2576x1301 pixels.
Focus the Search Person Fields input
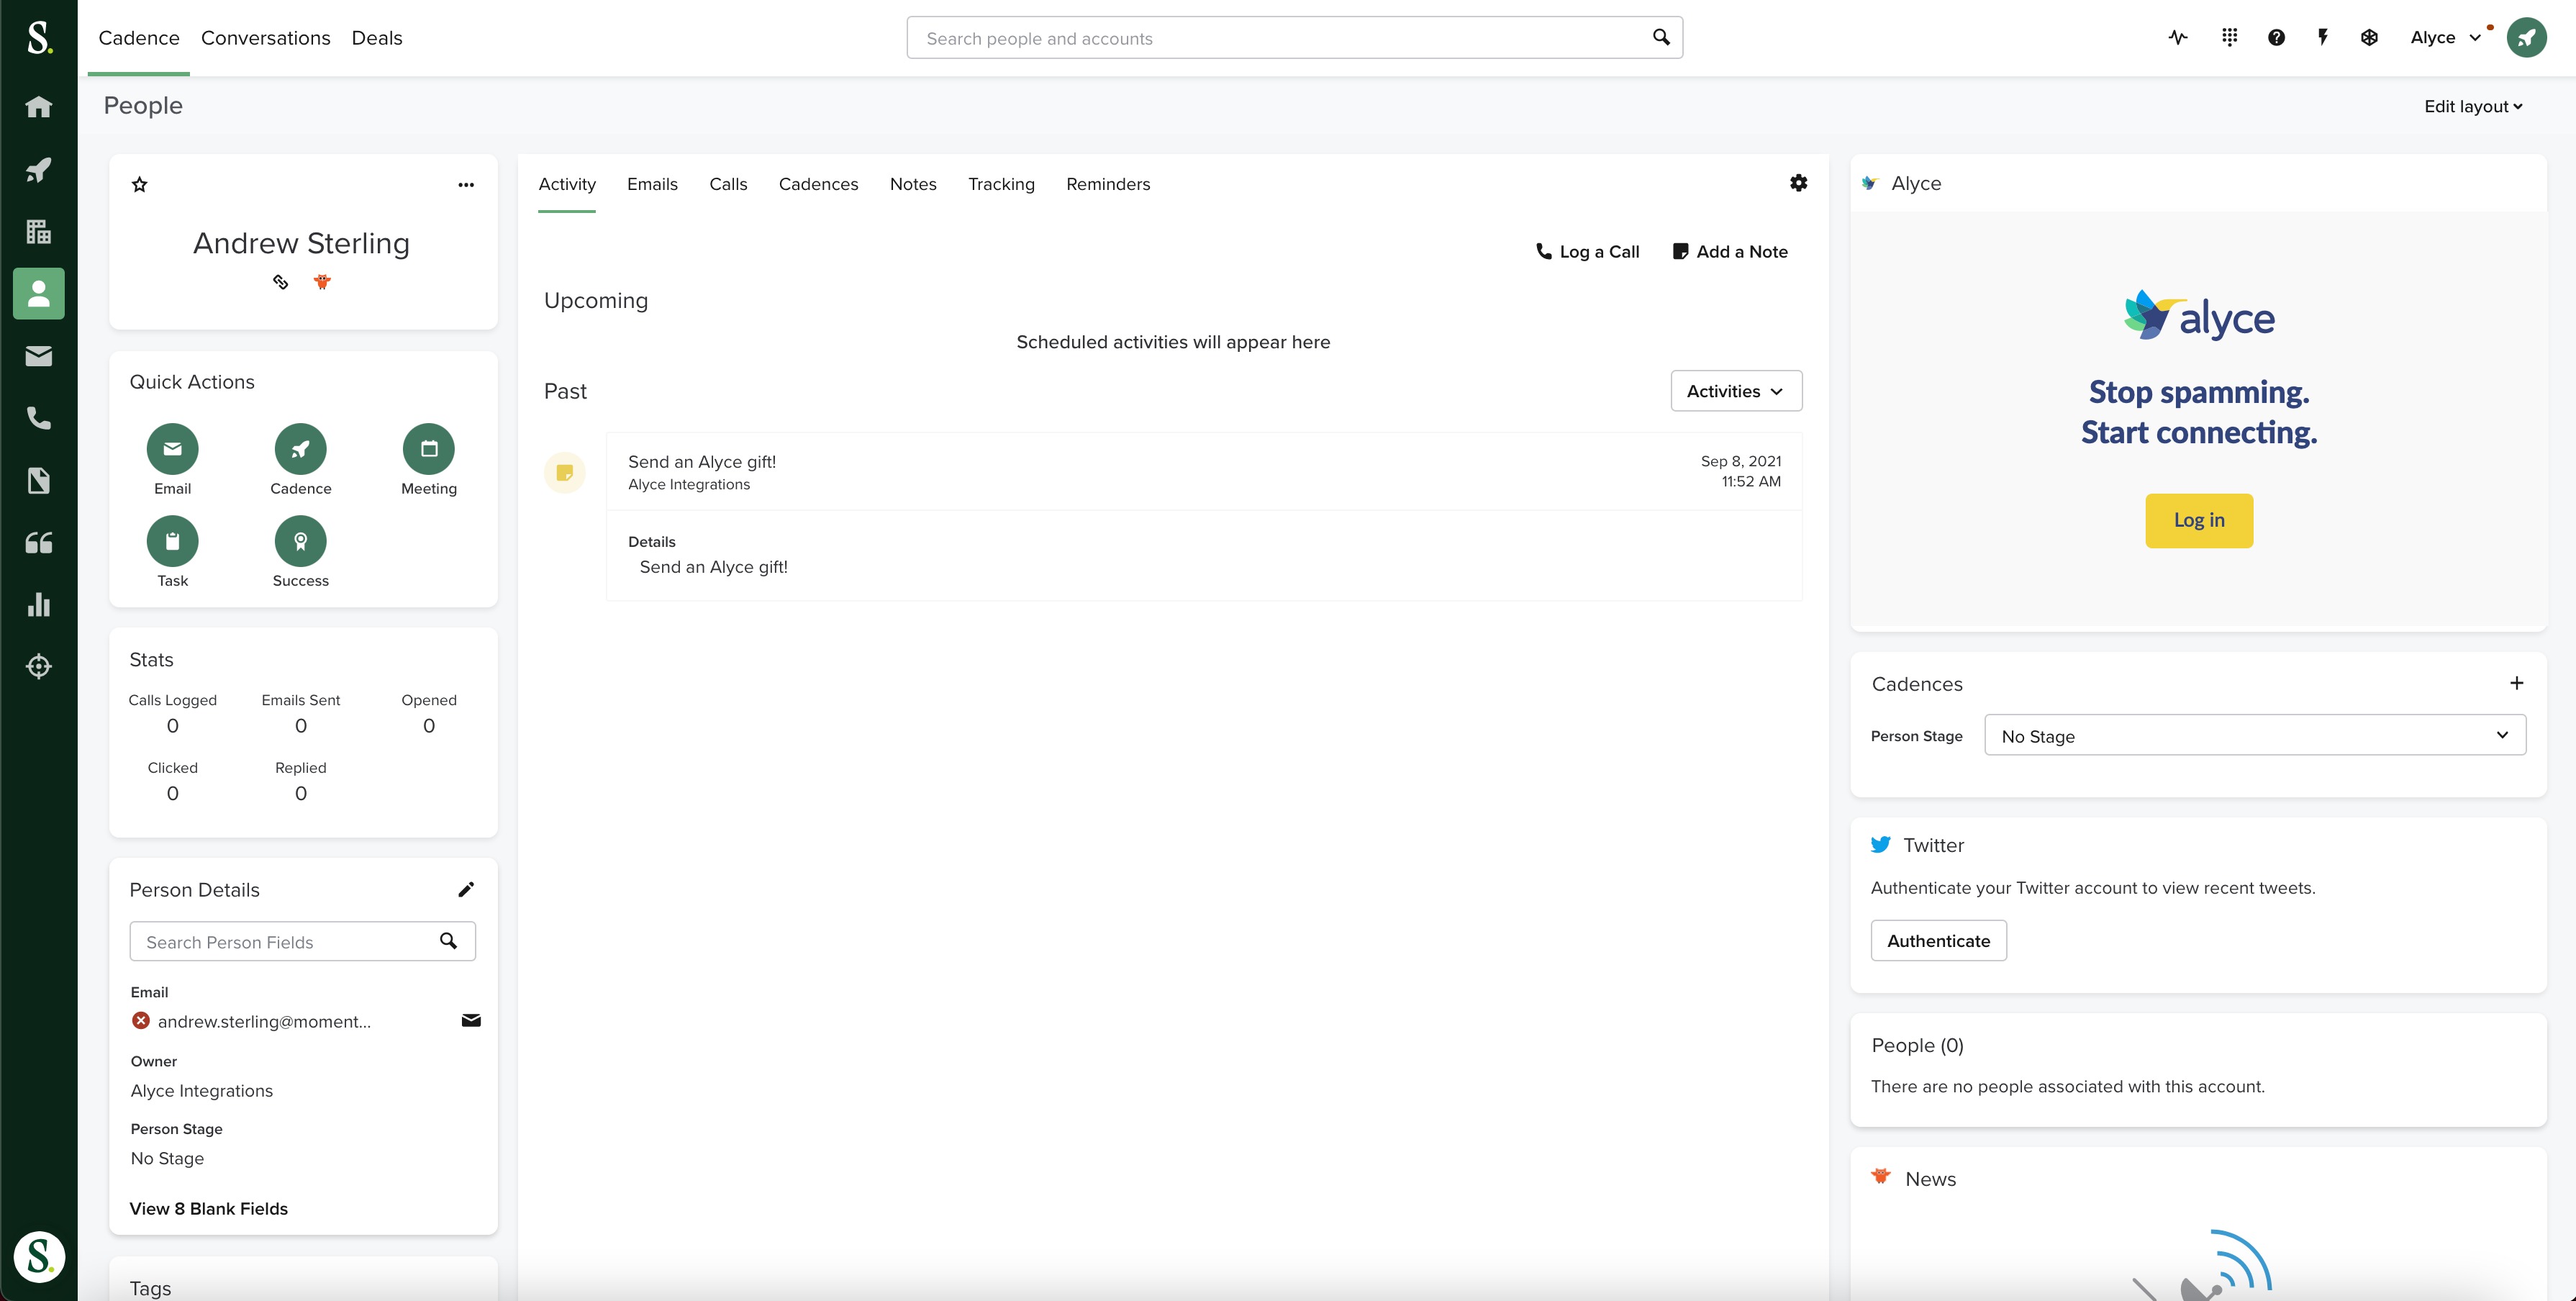click(x=285, y=942)
